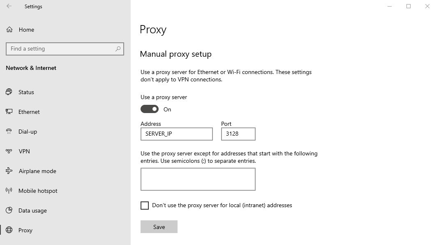Screen dimensions: 434x245
Task: Click the proxy exceptions text box
Action: pyautogui.click(x=198, y=179)
